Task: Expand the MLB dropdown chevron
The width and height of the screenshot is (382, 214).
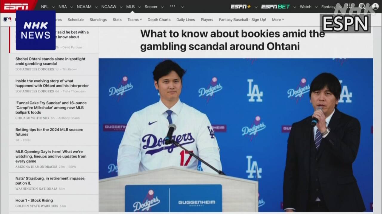Action: [139, 7]
